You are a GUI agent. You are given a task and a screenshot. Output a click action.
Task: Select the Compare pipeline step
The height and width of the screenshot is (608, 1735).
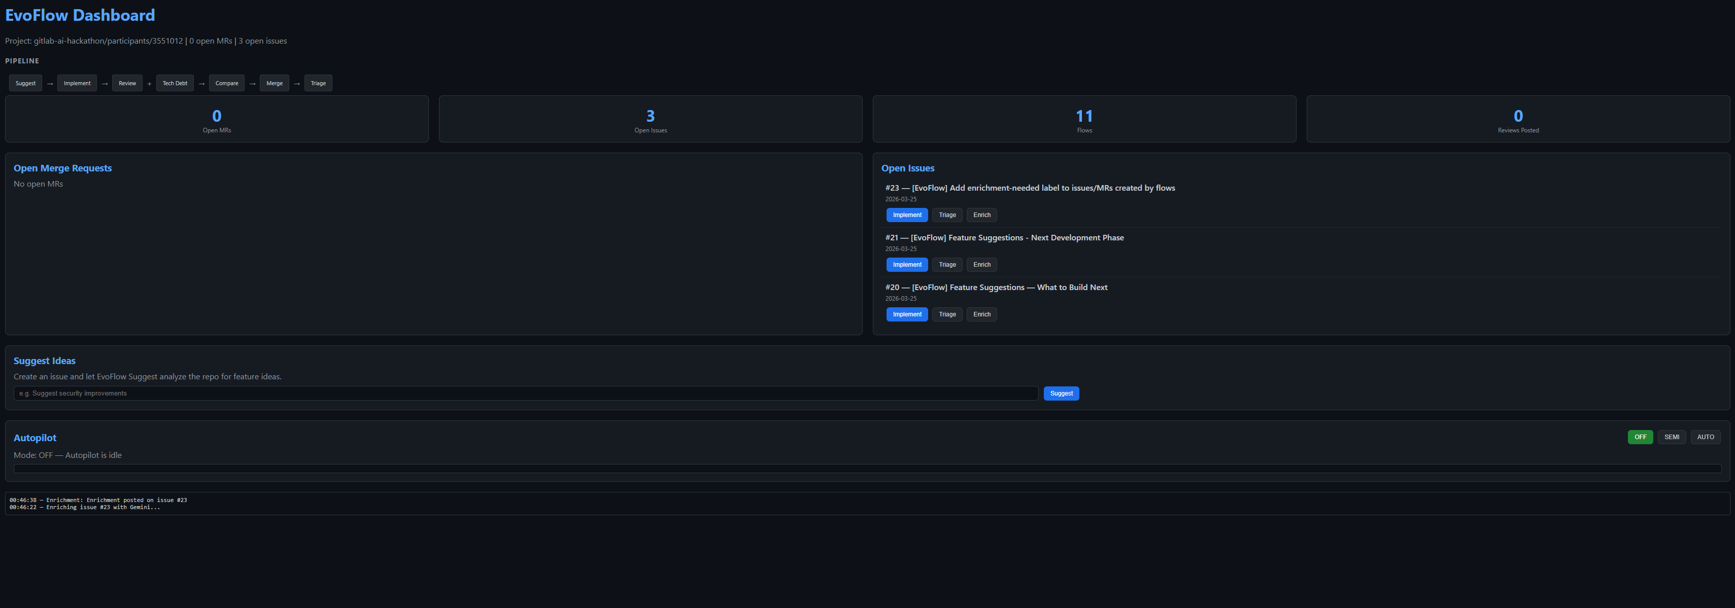(227, 84)
